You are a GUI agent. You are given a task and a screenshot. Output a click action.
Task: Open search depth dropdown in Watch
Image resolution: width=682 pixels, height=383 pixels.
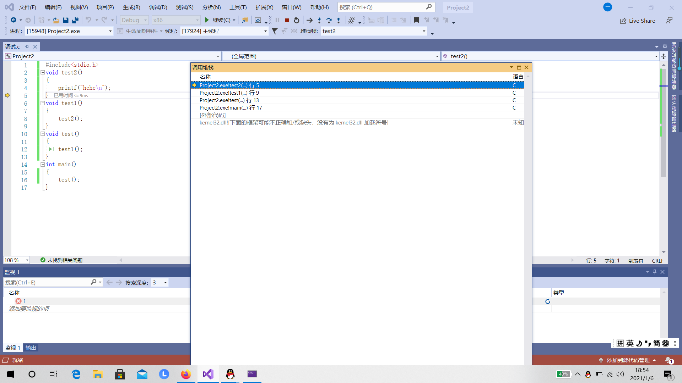pyautogui.click(x=165, y=283)
